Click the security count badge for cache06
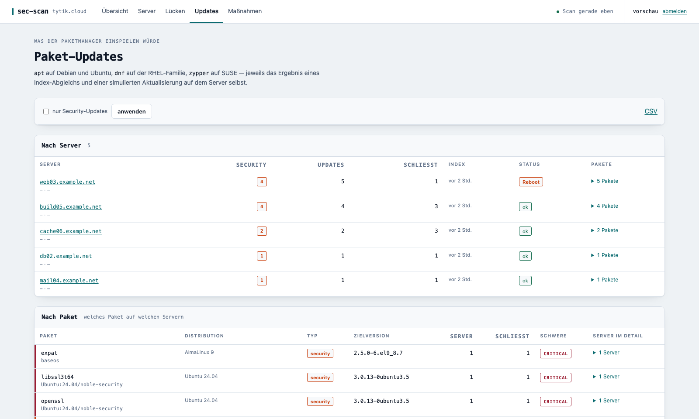 click(x=262, y=231)
